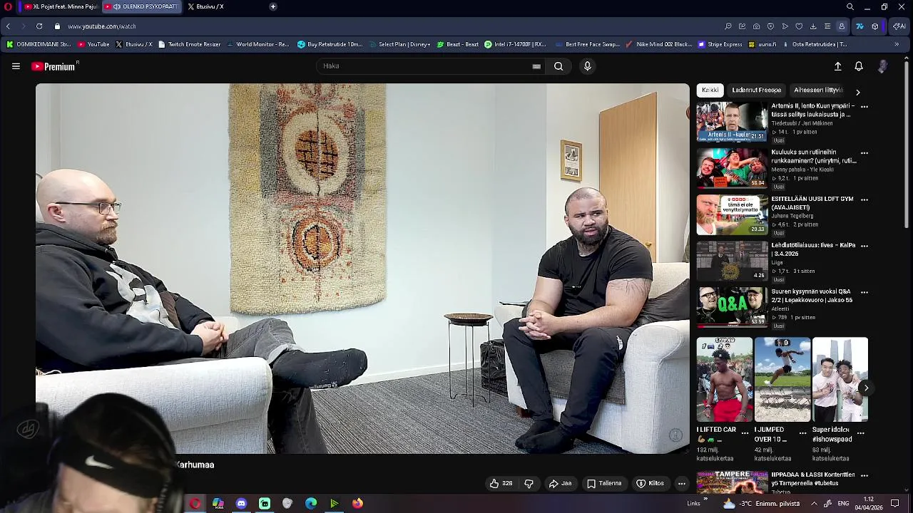Open Opera easy setup menu icon
This screenshot has width=913, height=513.
(x=827, y=26)
